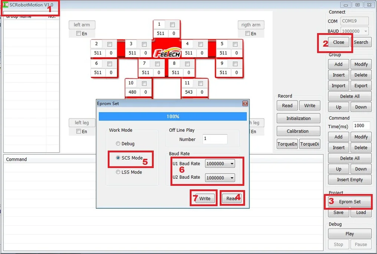377x254 pixels.
Task: Export the group
Action: click(x=361, y=86)
